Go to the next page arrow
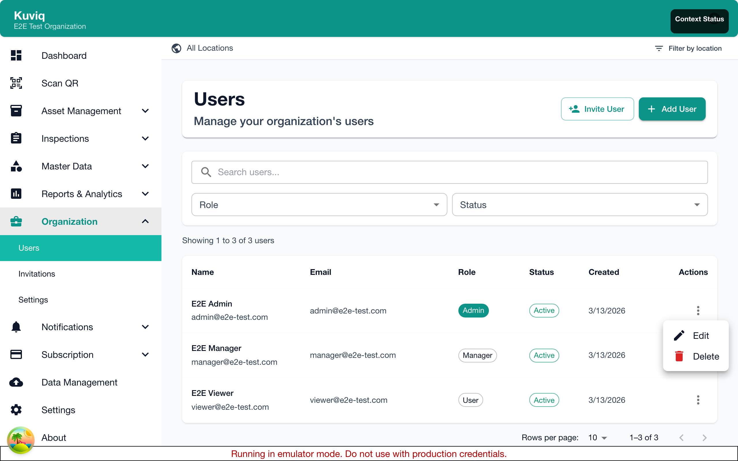738x461 pixels. click(705, 438)
